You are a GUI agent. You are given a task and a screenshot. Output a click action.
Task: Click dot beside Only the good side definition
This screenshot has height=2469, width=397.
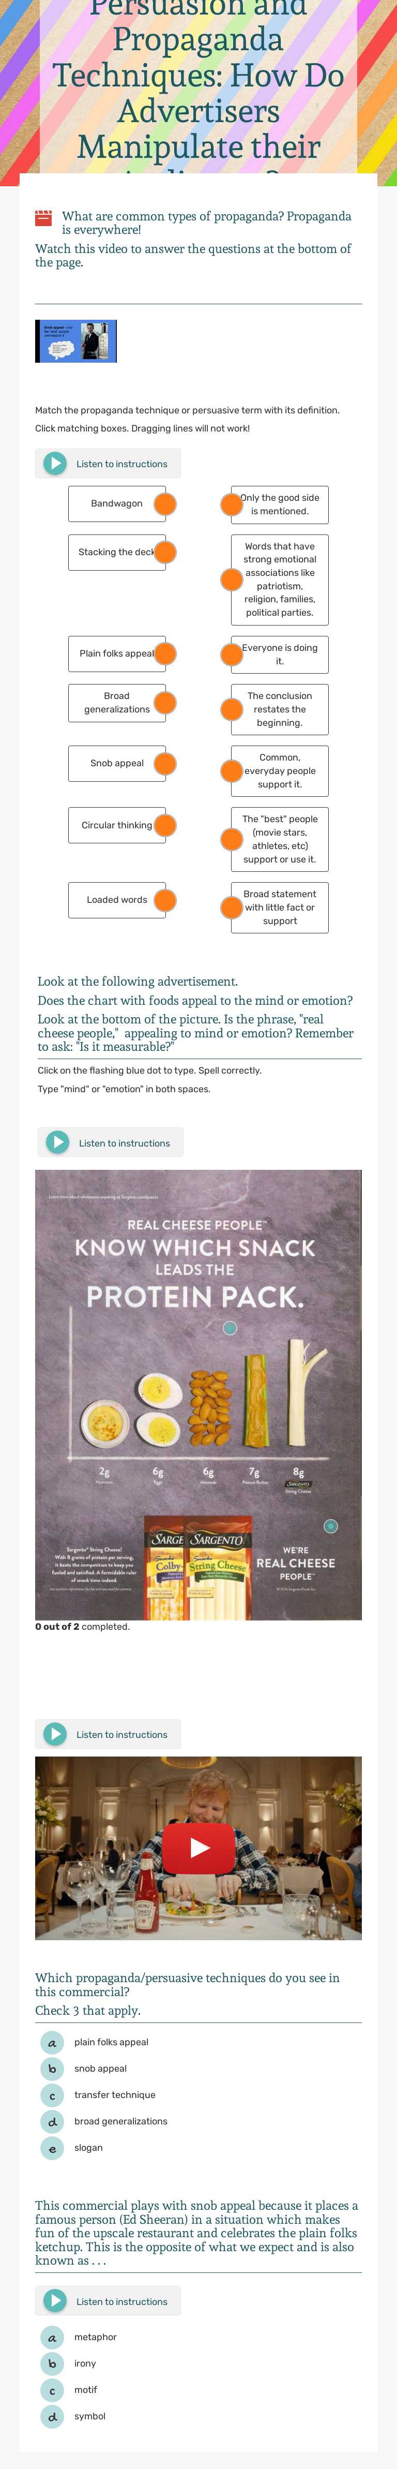point(232,504)
